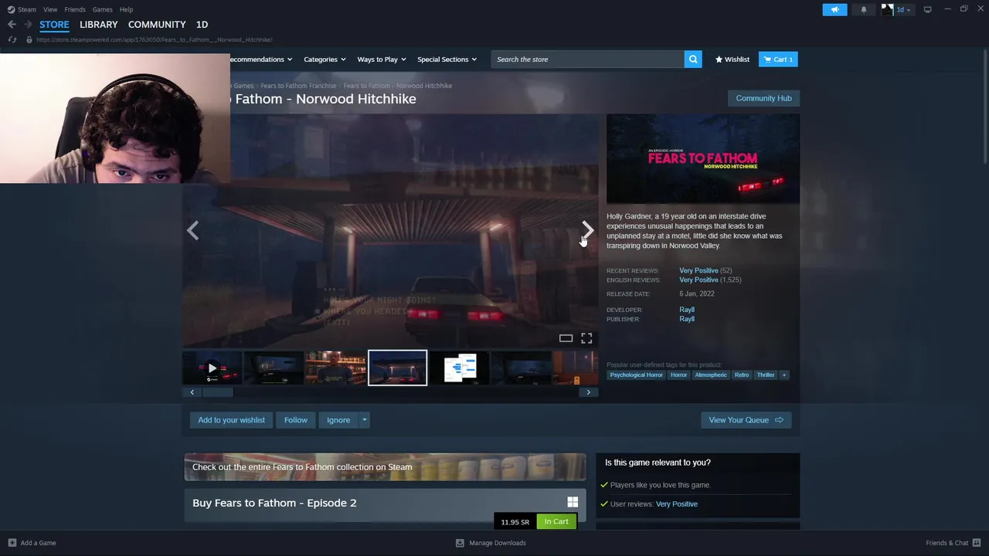The width and height of the screenshot is (989, 556).
Task: Add the game to your wishlist
Action: (231, 420)
